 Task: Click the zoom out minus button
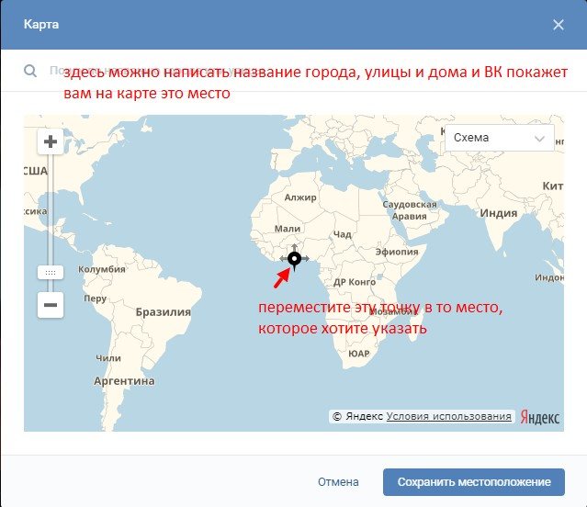coord(51,305)
